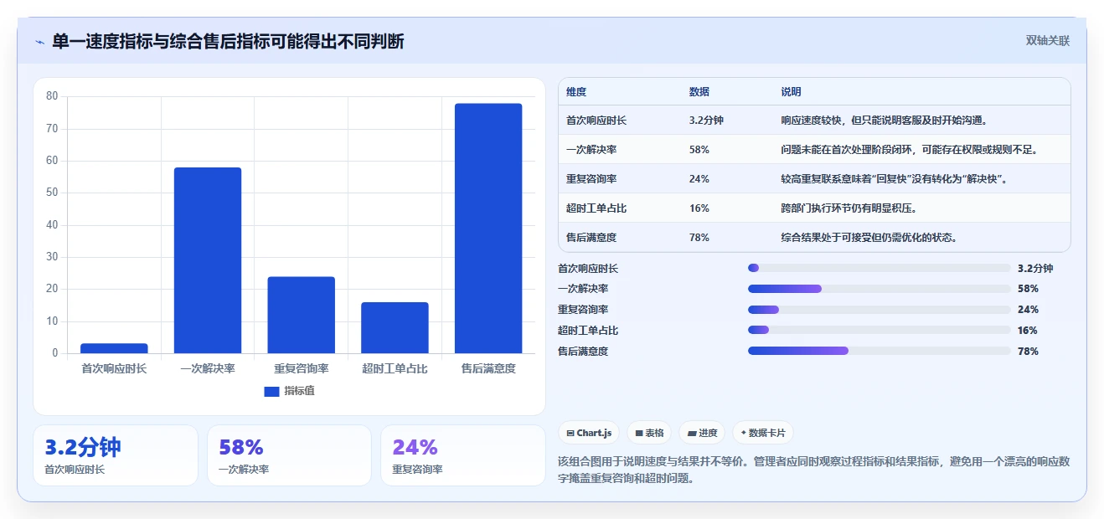This screenshot has width=1104, height=519.
Task: Click the 进度 tag chip
Action: [702, 433]
